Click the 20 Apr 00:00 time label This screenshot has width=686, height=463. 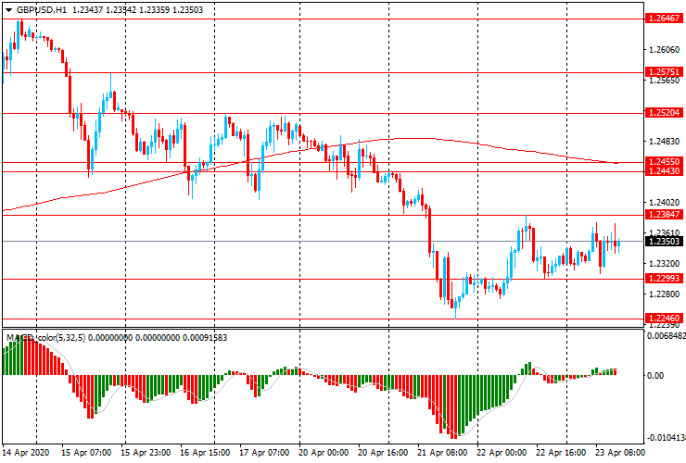point(324,453)
